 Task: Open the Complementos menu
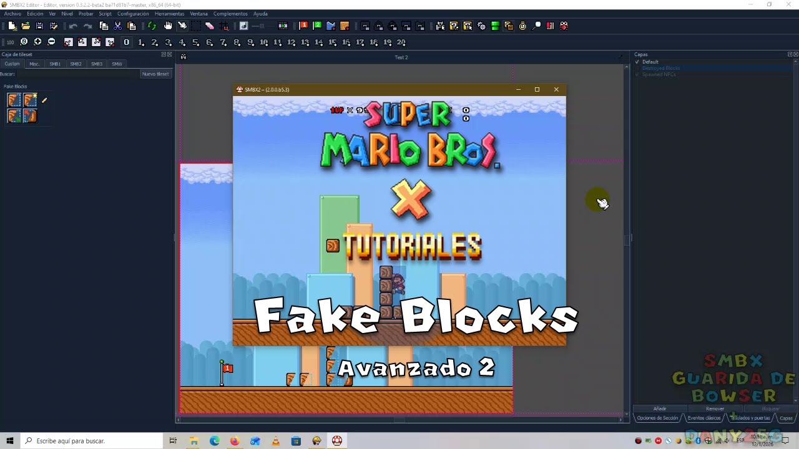tap(230, 14)
